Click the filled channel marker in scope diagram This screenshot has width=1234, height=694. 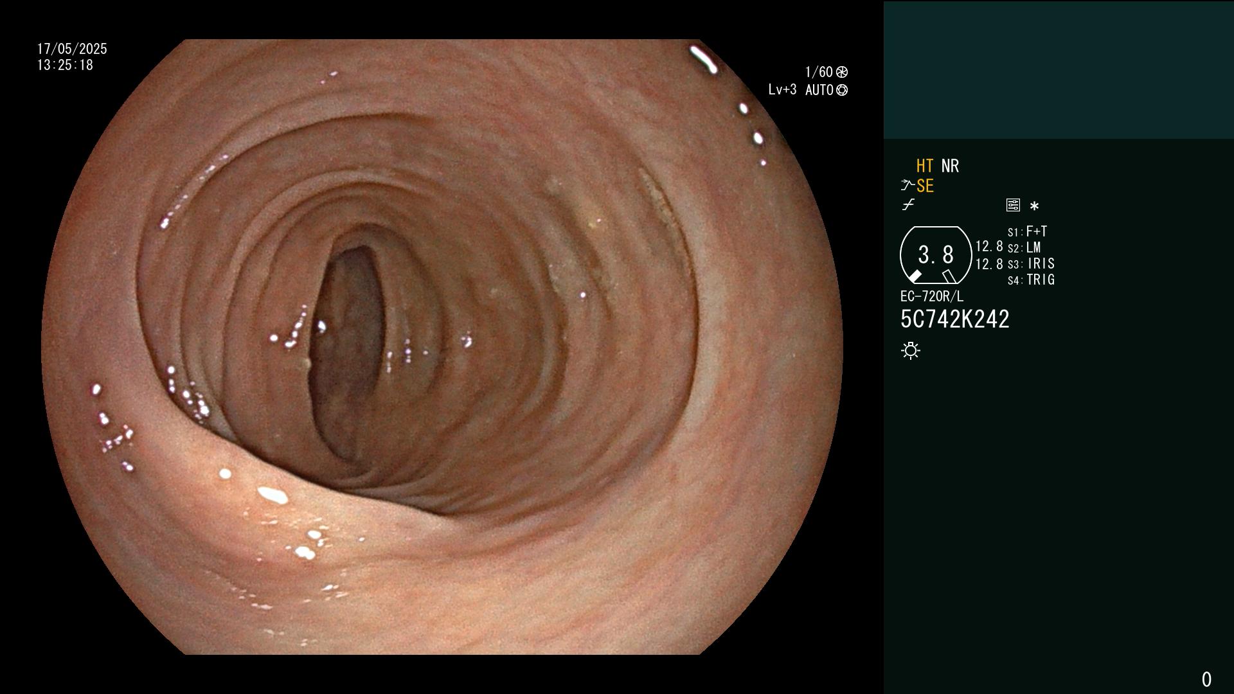[915, 276]
